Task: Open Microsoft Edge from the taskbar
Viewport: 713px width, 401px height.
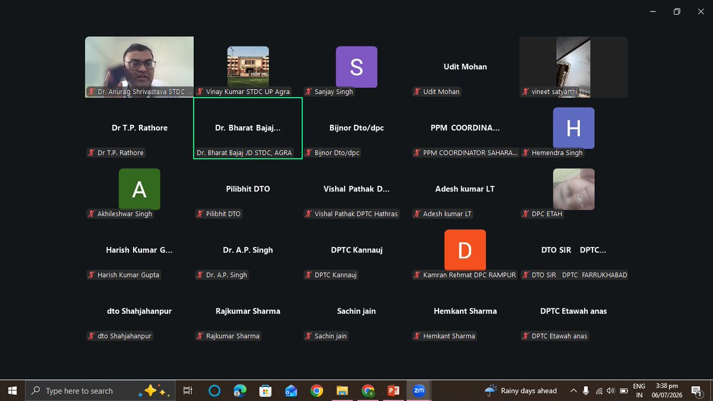Action: click(x=240, y=390)
